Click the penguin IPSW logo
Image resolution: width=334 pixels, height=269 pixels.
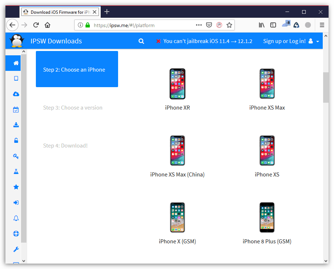click(x=17, y=40)
